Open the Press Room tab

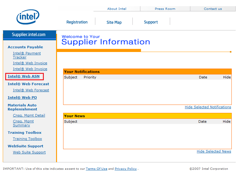[165, 9]
